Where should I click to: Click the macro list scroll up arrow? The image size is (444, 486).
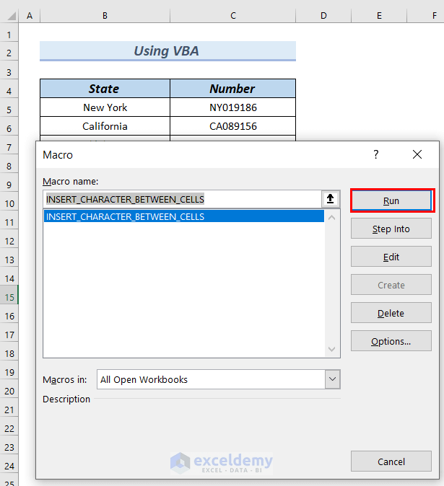(331, 218)
